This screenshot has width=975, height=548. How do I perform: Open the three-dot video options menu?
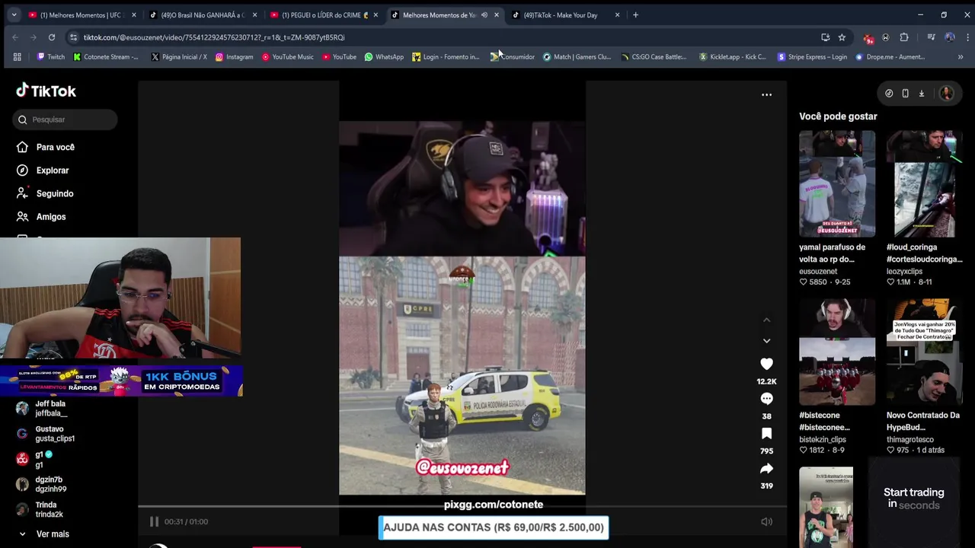[x=766, y=95]
